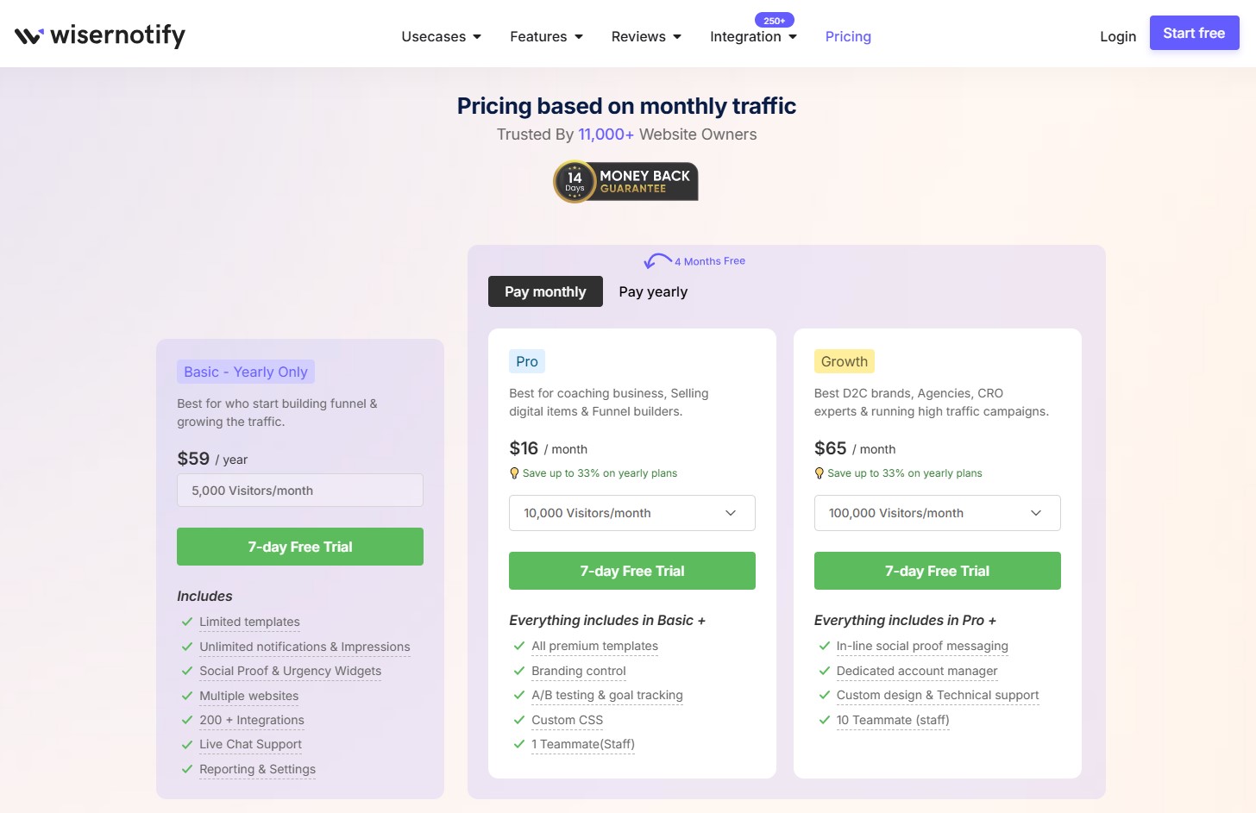Start the 7-day Free Trial on the Pro plan
The height and width of the screenshot is (813, 1256).
pyautogui.click(x=631, y=570)
